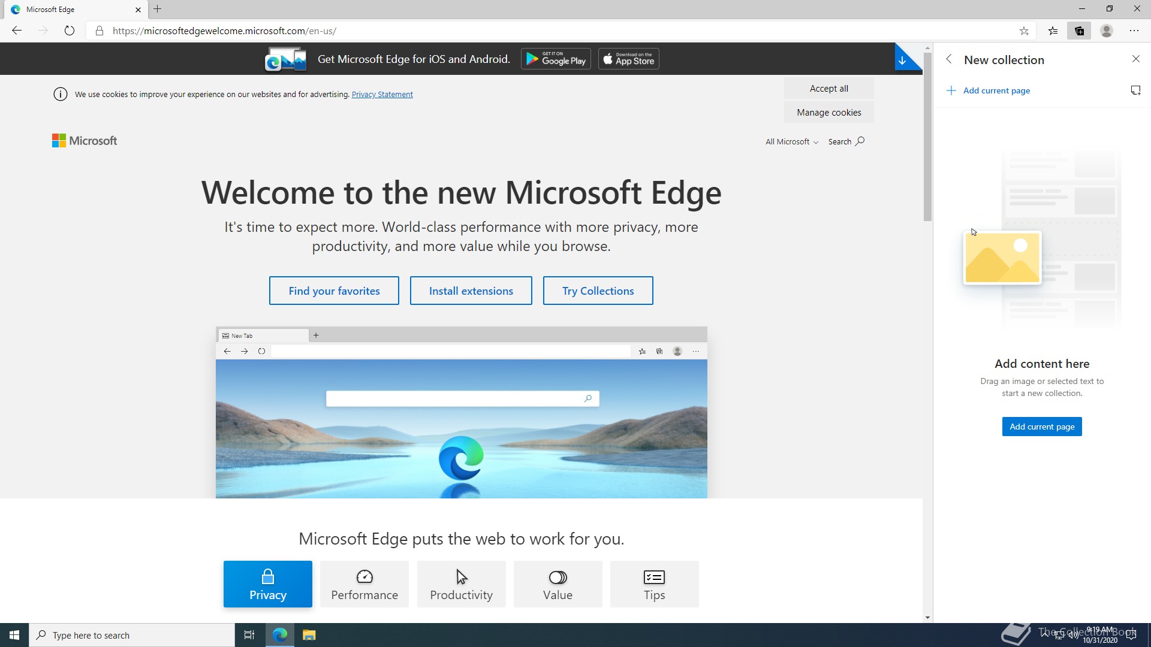The height and width of the screenshot is (647, 1151).
Task: Click the blue Add current page button
Action: coord(1042,427)
